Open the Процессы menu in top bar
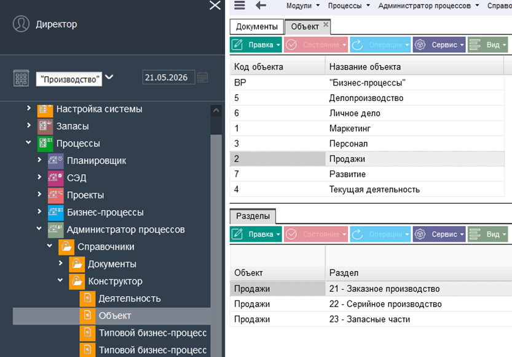 click(349, 6)
